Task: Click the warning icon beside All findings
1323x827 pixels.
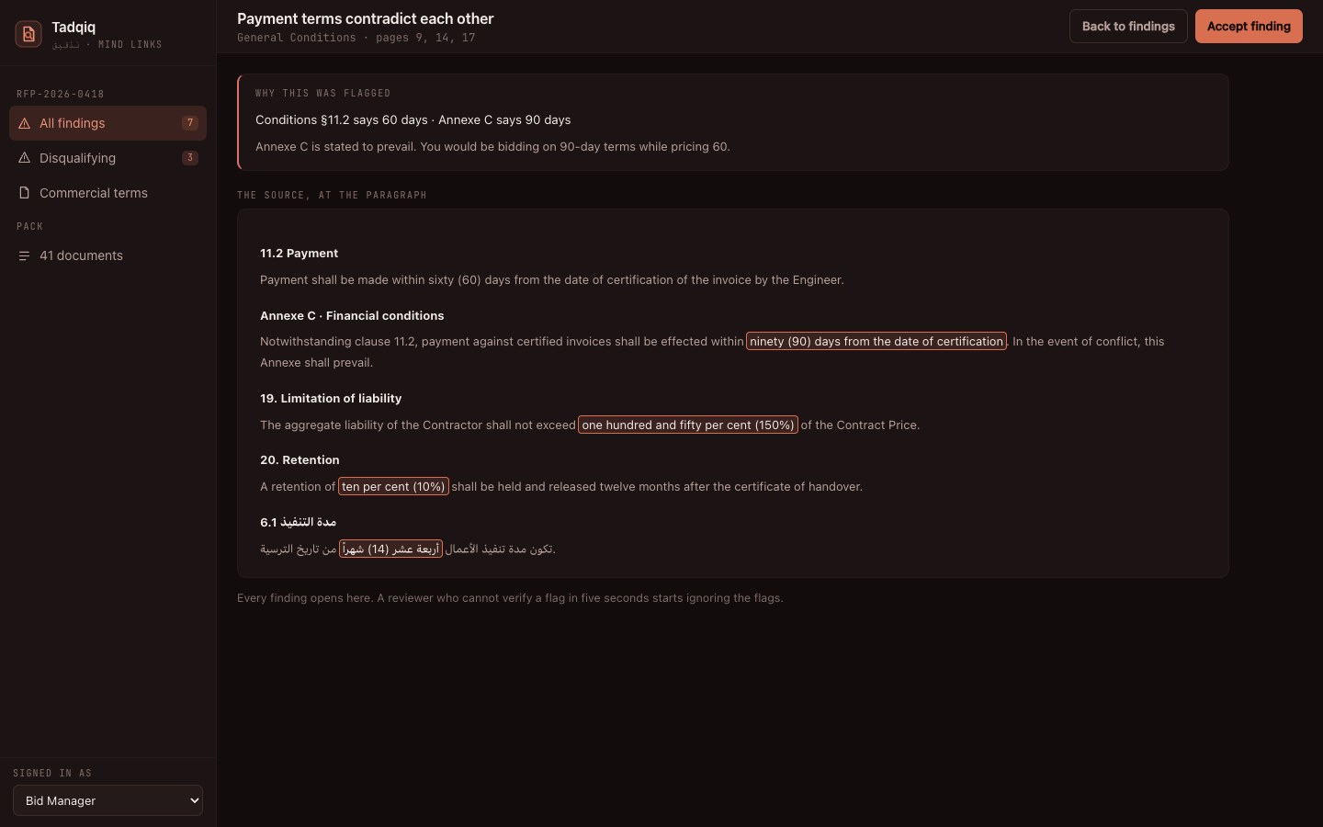Action: click(25, 123)
